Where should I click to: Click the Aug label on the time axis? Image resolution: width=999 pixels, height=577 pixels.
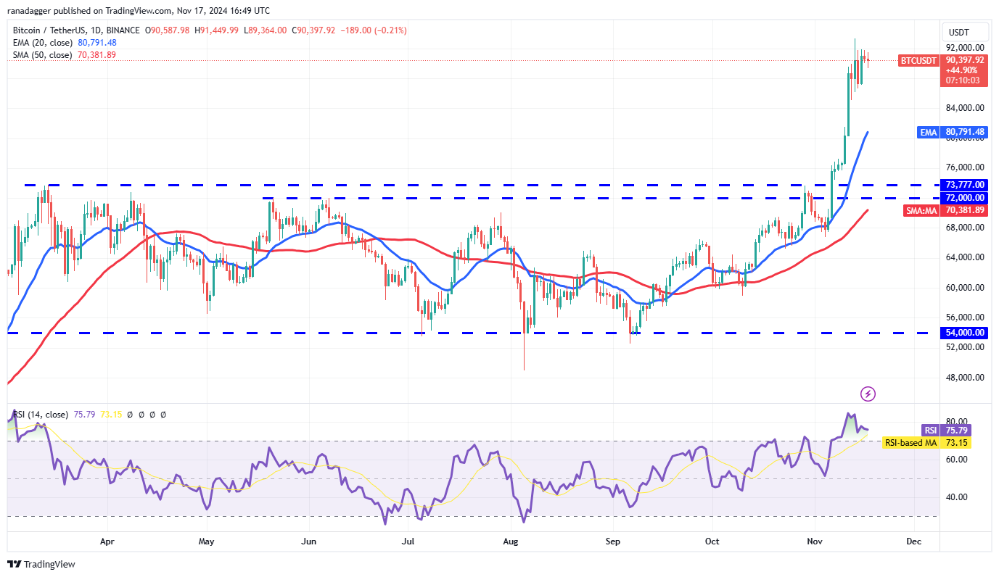pos(511,541)
